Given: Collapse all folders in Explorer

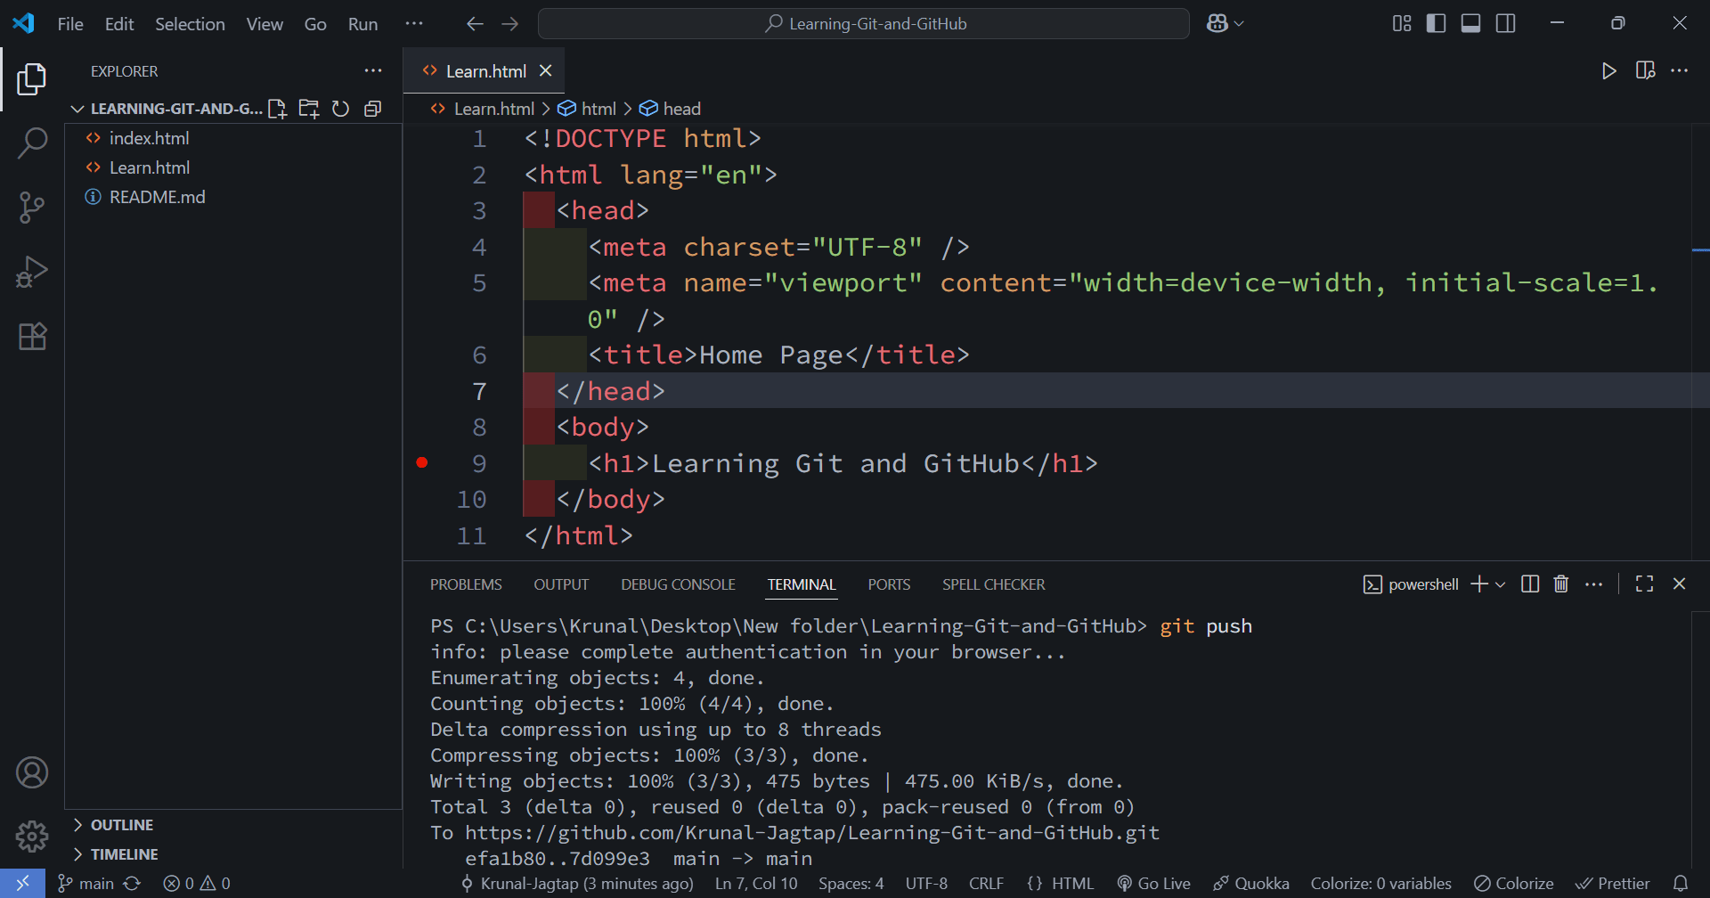Looking at the screenshot, I should [372, 109].
